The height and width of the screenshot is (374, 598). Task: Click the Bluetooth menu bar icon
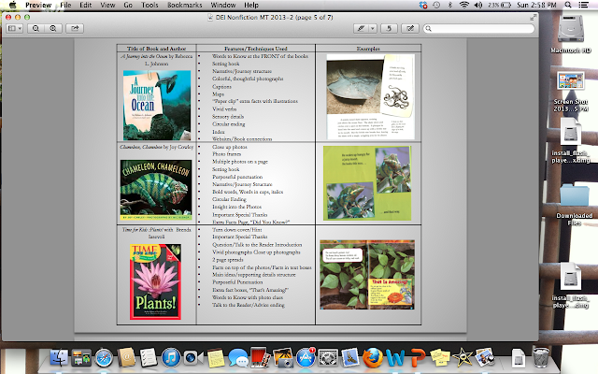click(x=450, y=5)
